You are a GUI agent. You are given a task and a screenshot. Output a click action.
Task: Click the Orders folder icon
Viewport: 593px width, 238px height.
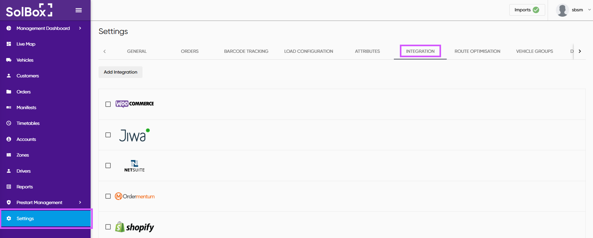point(9,92)
